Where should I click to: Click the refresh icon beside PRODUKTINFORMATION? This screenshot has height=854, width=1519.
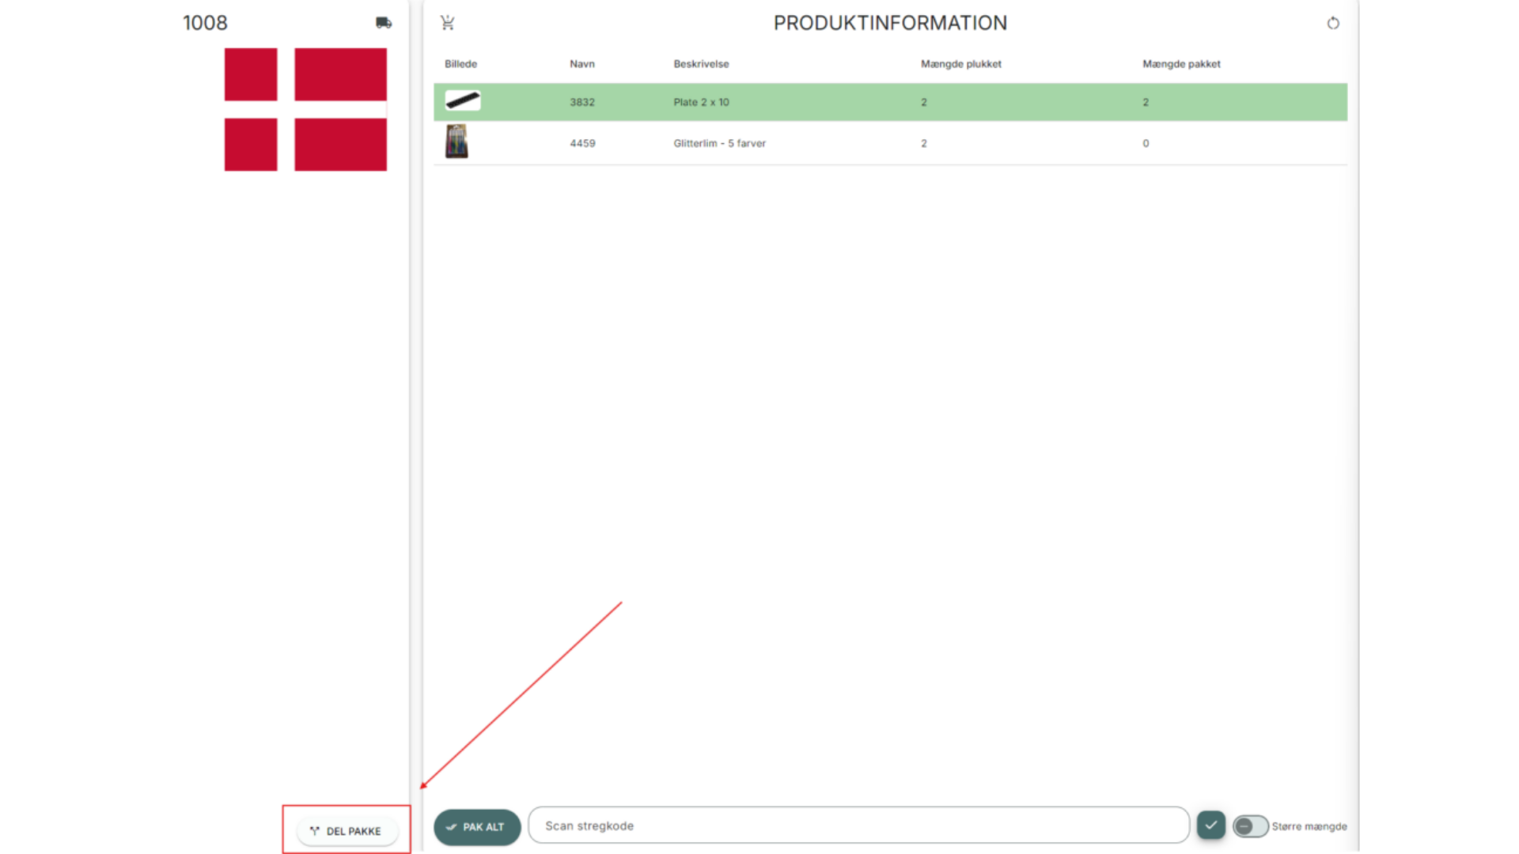coord(1333,23)
